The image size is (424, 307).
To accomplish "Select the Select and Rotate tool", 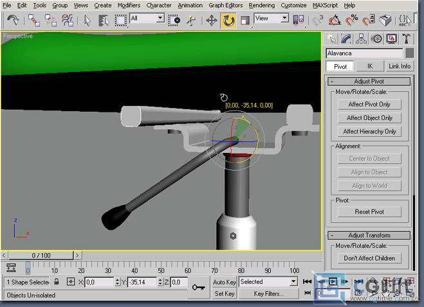I will click(228, 21).
